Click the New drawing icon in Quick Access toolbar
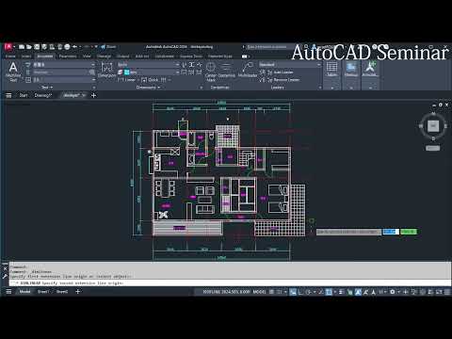The image size is (452, 339). [22, 47]
